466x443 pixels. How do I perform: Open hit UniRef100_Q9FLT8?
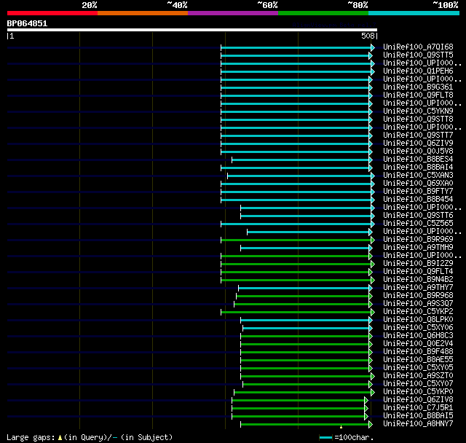click(x=418, y=95)
